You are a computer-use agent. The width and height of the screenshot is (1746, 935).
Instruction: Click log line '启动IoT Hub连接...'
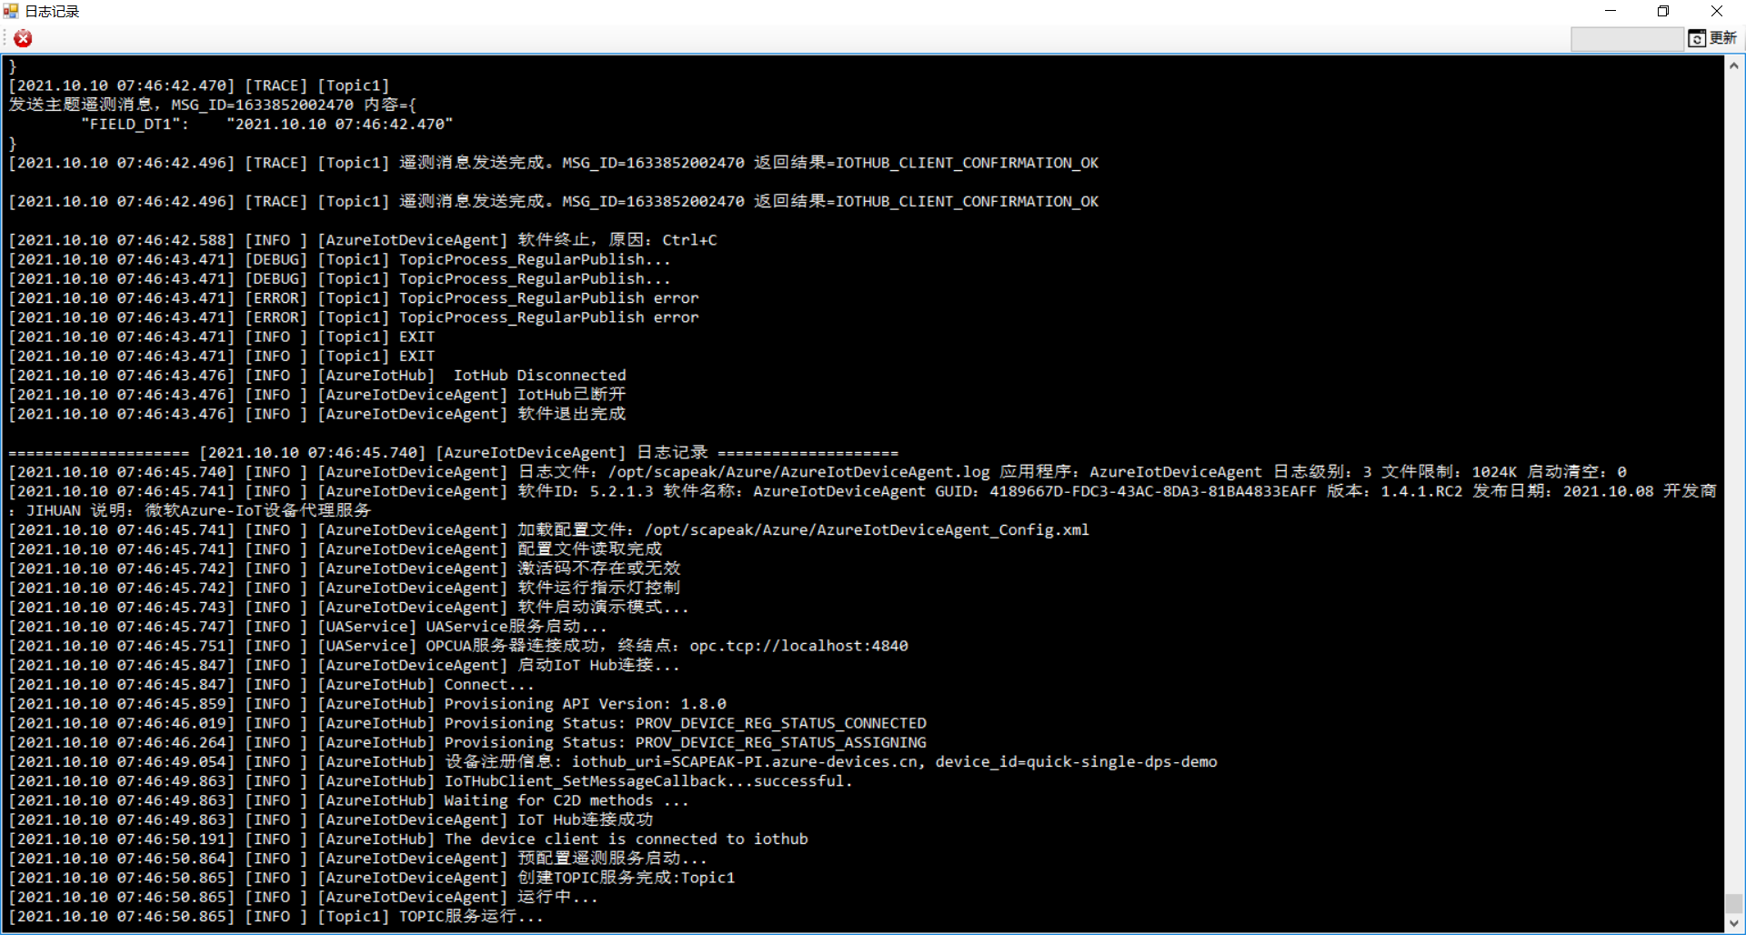[x=345, y=666]
